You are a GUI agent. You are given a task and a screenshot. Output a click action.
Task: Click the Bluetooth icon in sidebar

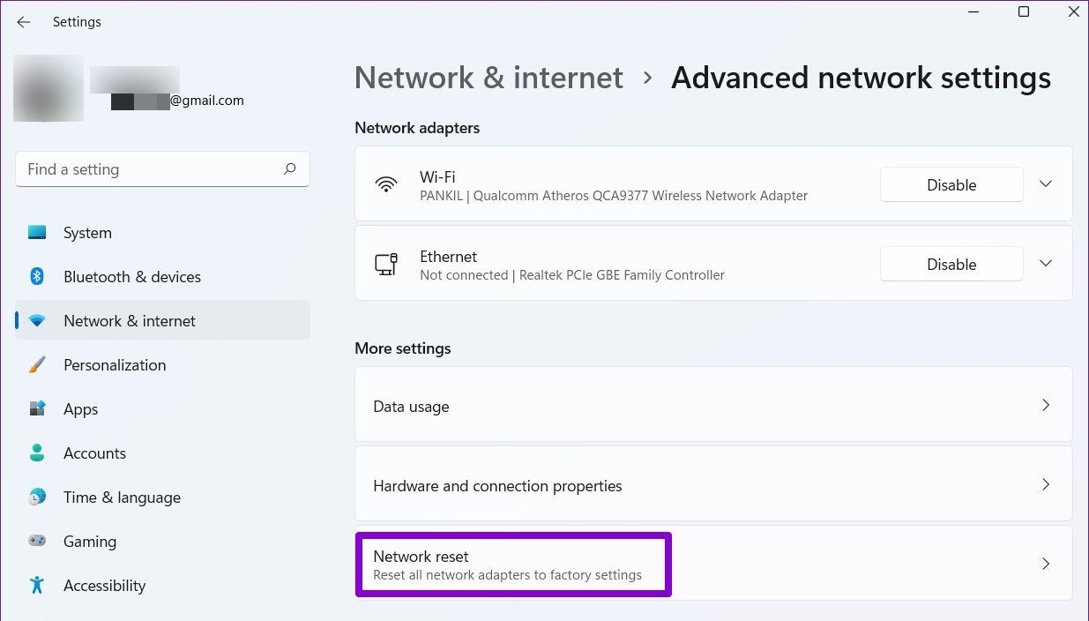click(37, 276)
